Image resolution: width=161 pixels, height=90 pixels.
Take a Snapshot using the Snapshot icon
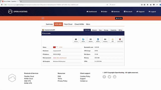tap(105, 40)
